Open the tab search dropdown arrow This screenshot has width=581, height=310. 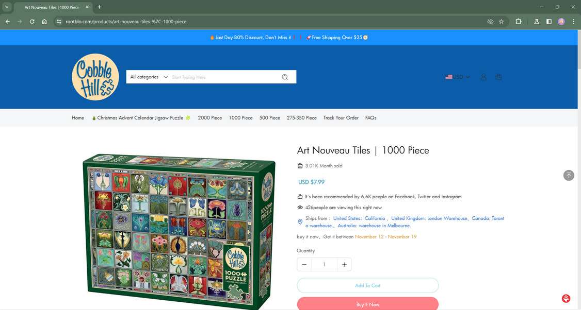click(7, 7)
